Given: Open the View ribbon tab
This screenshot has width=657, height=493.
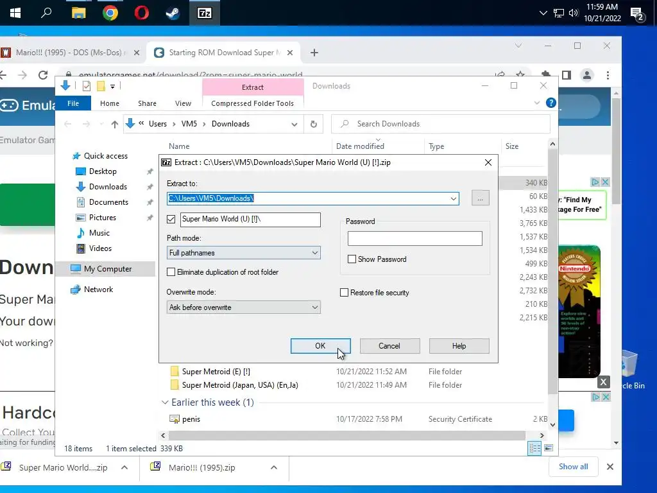Looking at the screenshot, I should [x=183, y=103].
